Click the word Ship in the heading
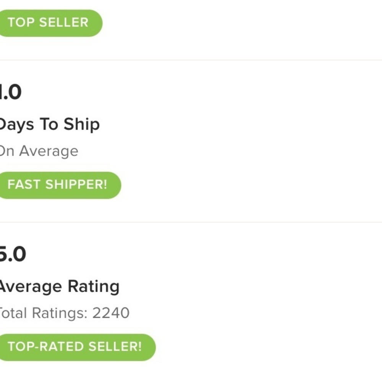The height and width of the screenshot is (382, 382). click(x=82, y=125)
